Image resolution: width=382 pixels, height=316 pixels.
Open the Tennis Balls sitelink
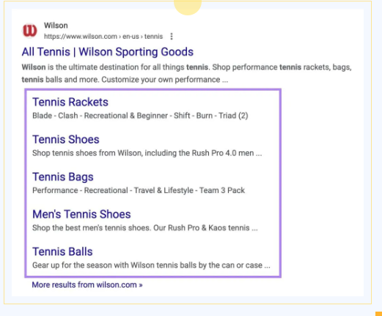pos(62,252)
